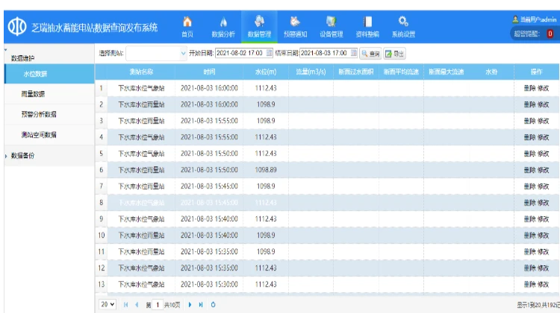Click 修改 in row 10
Viewport: 560px width, 313px height.
click(543, 235)
